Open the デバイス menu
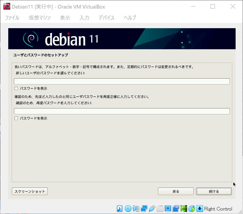The width and height of the screenshot is (243, 214). click(x=107, y=18)
